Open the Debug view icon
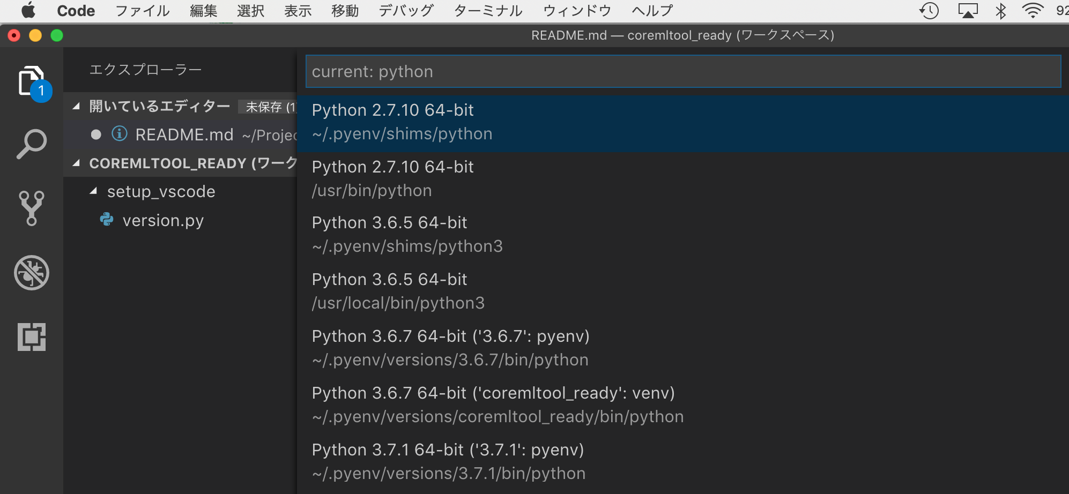The width and height of the screenshot is (1069, 494). click(x=32, y=273)
